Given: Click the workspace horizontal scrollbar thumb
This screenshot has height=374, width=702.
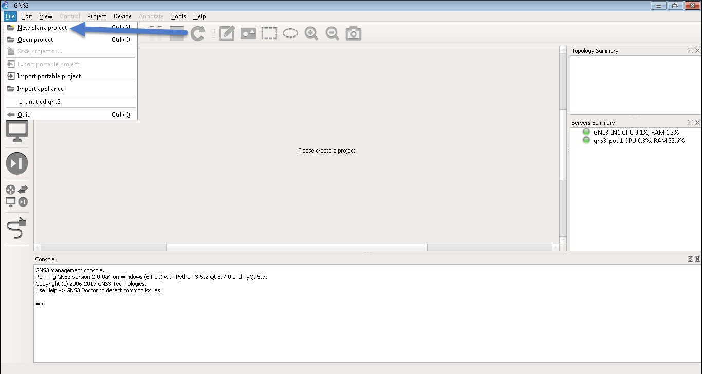Looking at the screenshot, I should (297, 247).
